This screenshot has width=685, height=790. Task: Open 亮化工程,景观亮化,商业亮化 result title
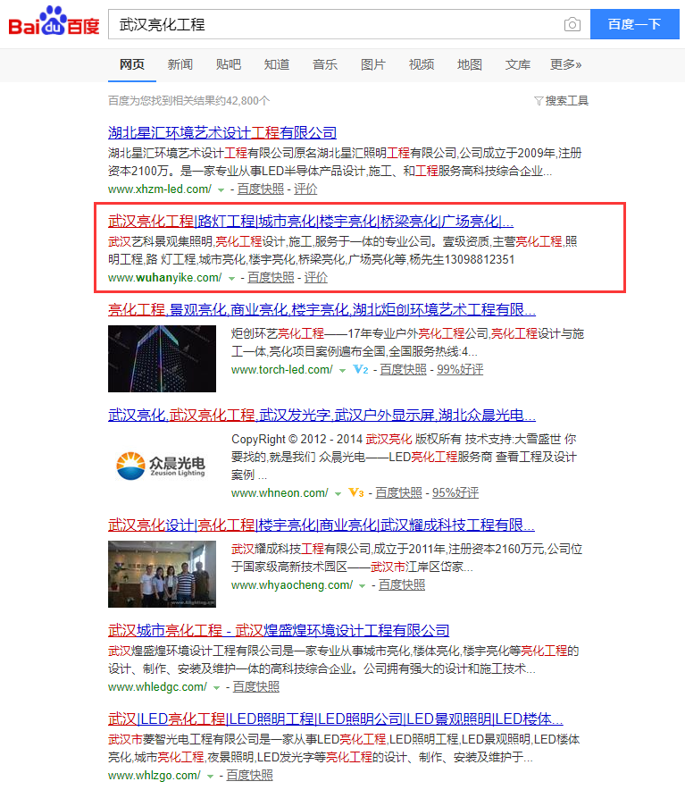pyautogui.click(x=322, y=309)
